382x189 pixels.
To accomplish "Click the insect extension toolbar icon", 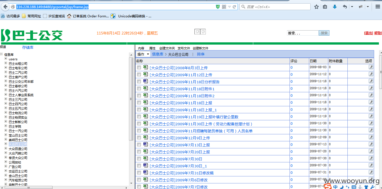I will pyautogui.click(x=361, y=7).
